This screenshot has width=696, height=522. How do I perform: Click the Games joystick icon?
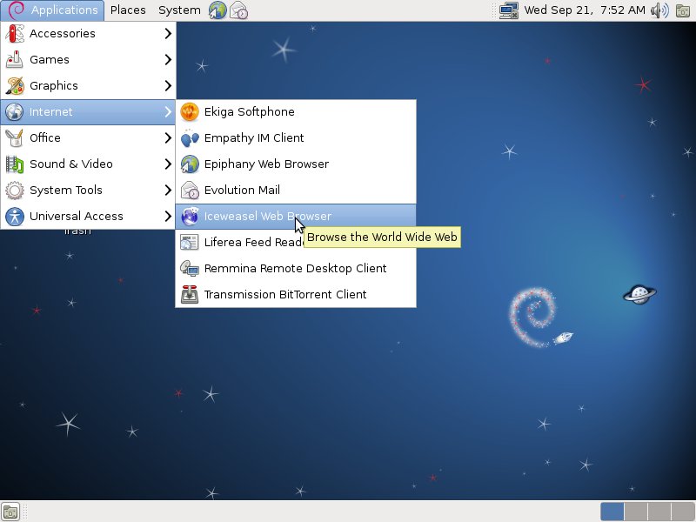coord(15,59)
